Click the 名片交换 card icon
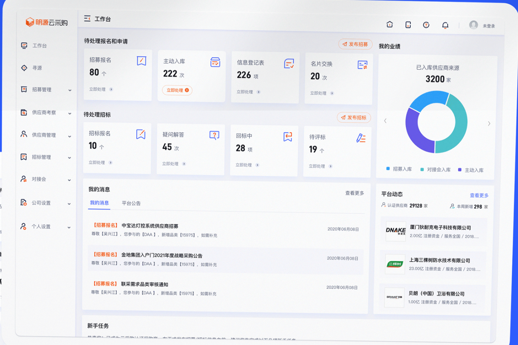Image resolution: width=518 pixels, height=345 pixels. pos(363,65)
